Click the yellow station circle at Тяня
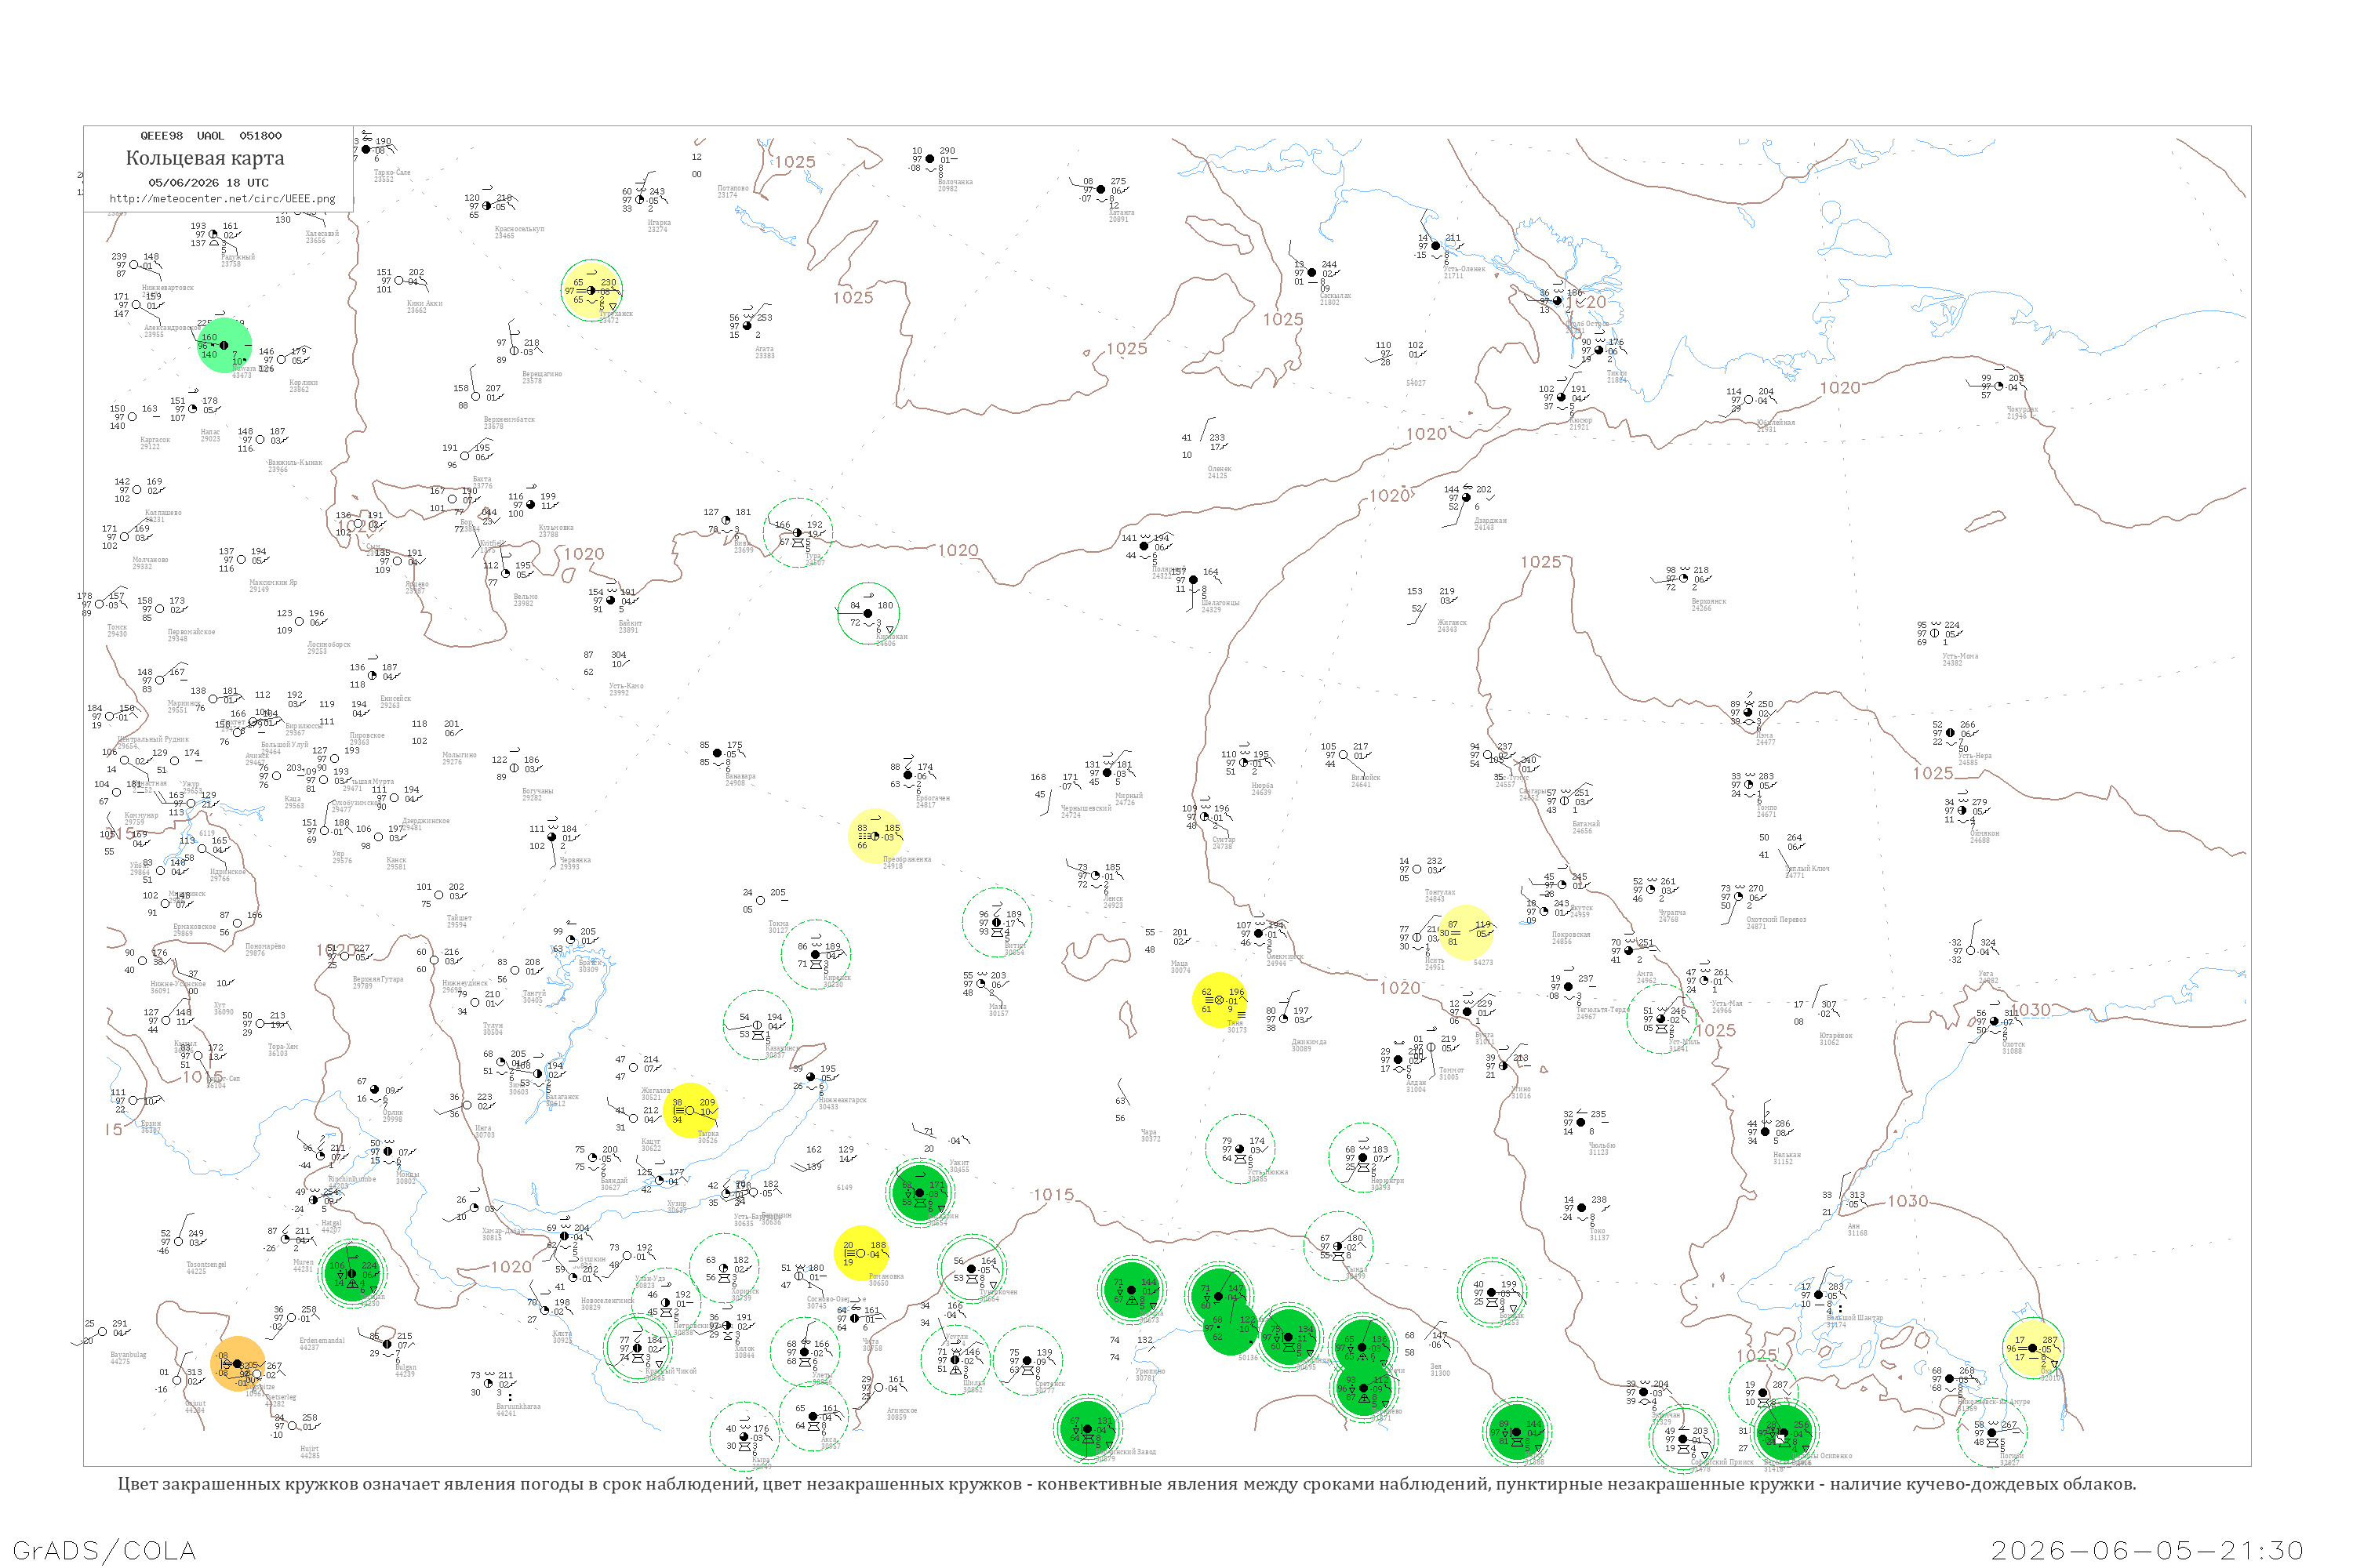 click(x=1220, y=1000)
